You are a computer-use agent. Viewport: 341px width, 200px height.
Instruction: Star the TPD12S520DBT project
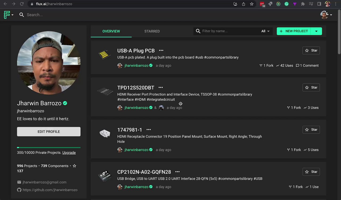pos(311,88)
